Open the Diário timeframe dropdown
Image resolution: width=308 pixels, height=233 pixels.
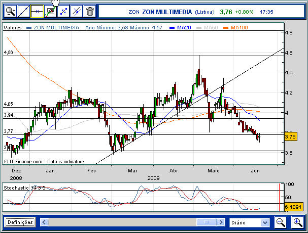tap(250, 222)
